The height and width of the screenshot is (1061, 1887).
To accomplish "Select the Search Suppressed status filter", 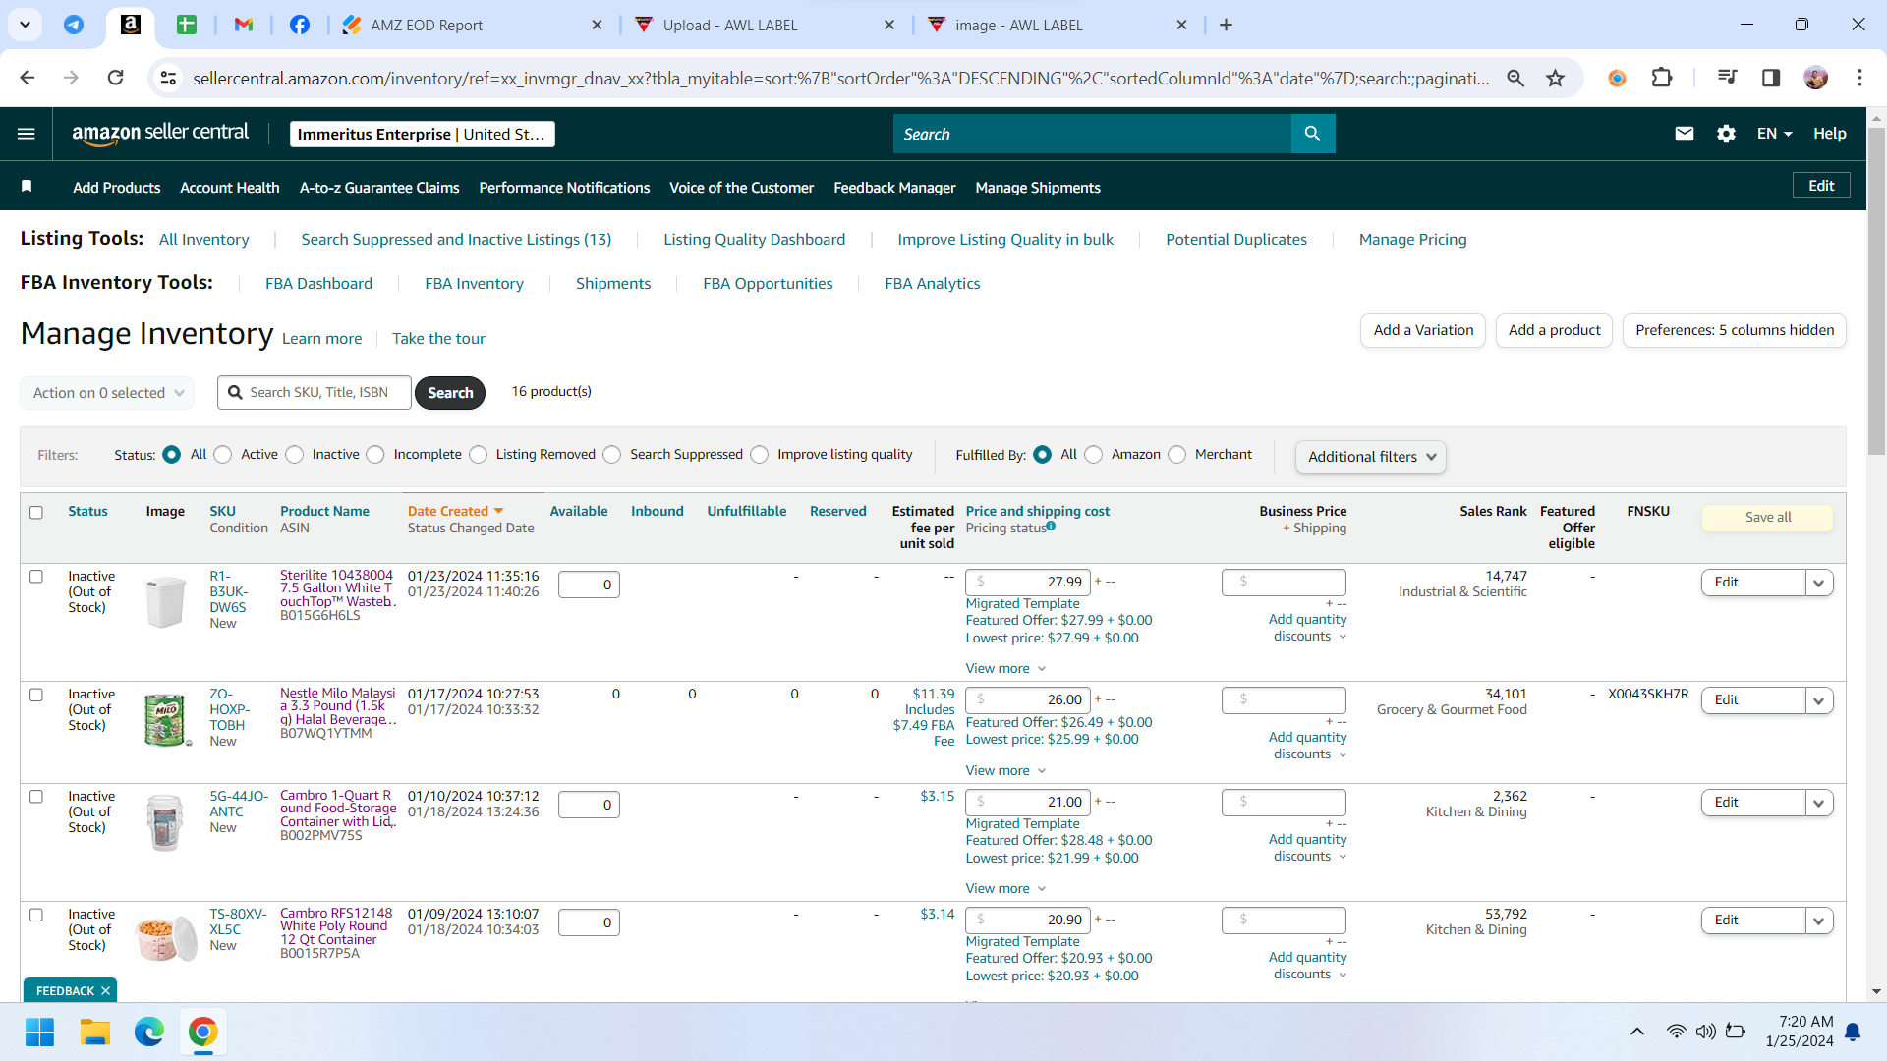I will (612, 454).
